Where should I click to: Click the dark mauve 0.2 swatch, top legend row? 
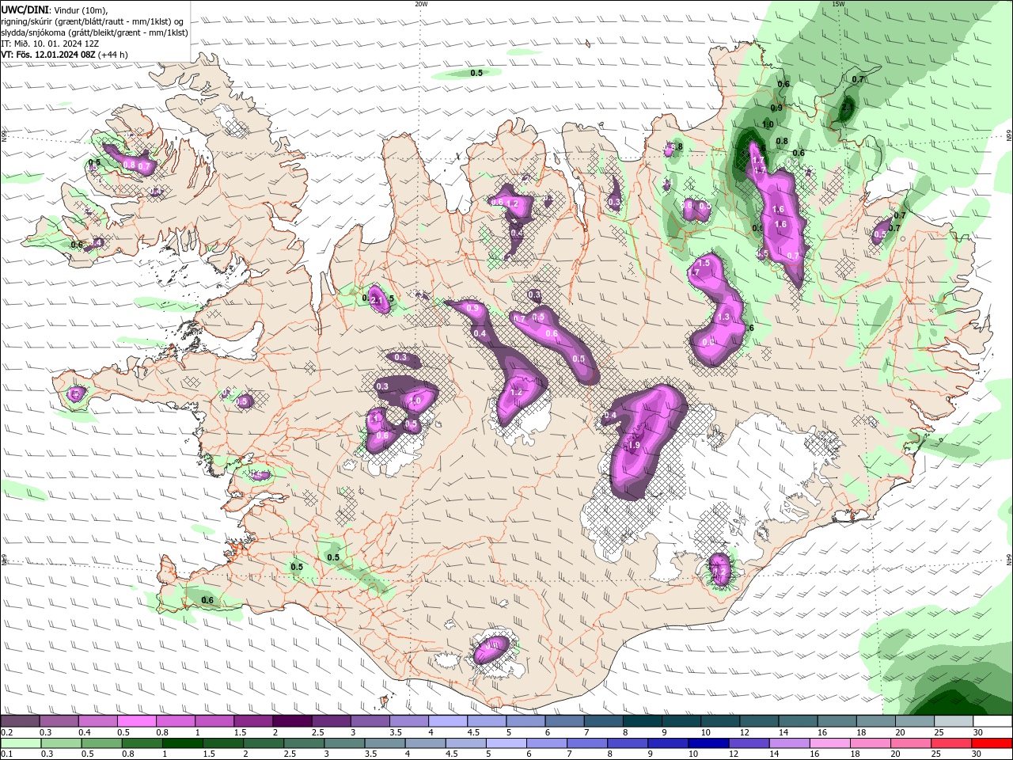(20, 721)
